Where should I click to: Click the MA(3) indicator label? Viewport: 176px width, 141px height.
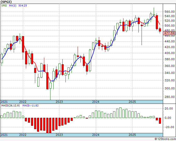coord(13,6)
